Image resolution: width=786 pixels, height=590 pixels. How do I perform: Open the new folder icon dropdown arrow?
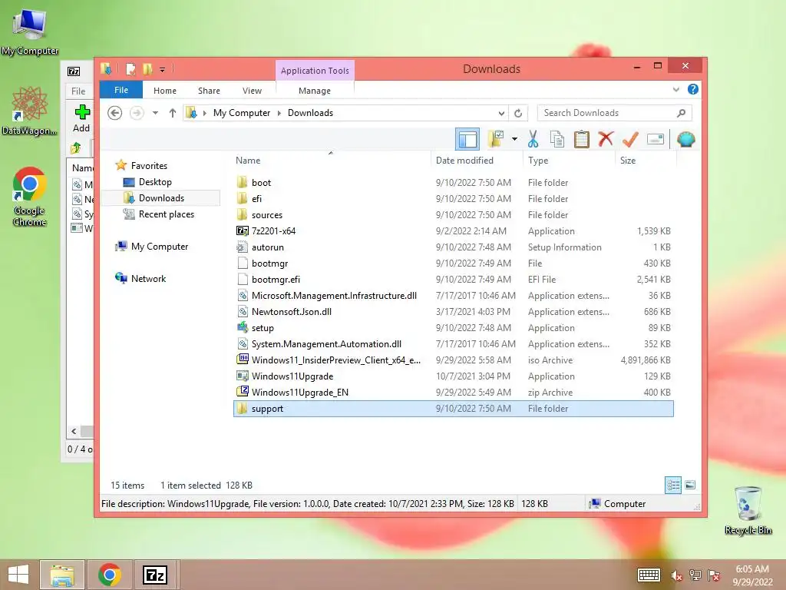pyautogui.click(x=514, y=139)
